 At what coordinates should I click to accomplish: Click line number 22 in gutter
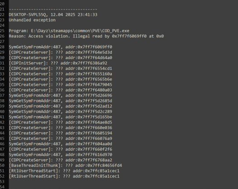[x=2, y=15]
